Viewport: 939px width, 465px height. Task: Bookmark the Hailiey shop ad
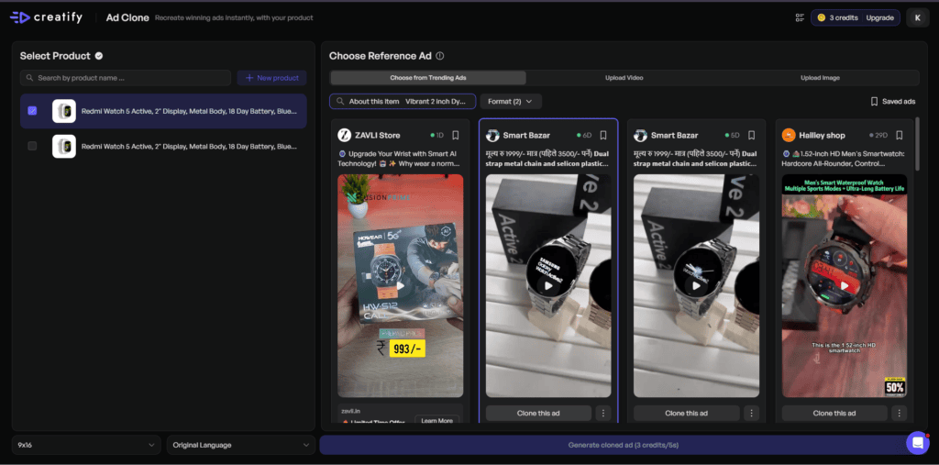900,135
